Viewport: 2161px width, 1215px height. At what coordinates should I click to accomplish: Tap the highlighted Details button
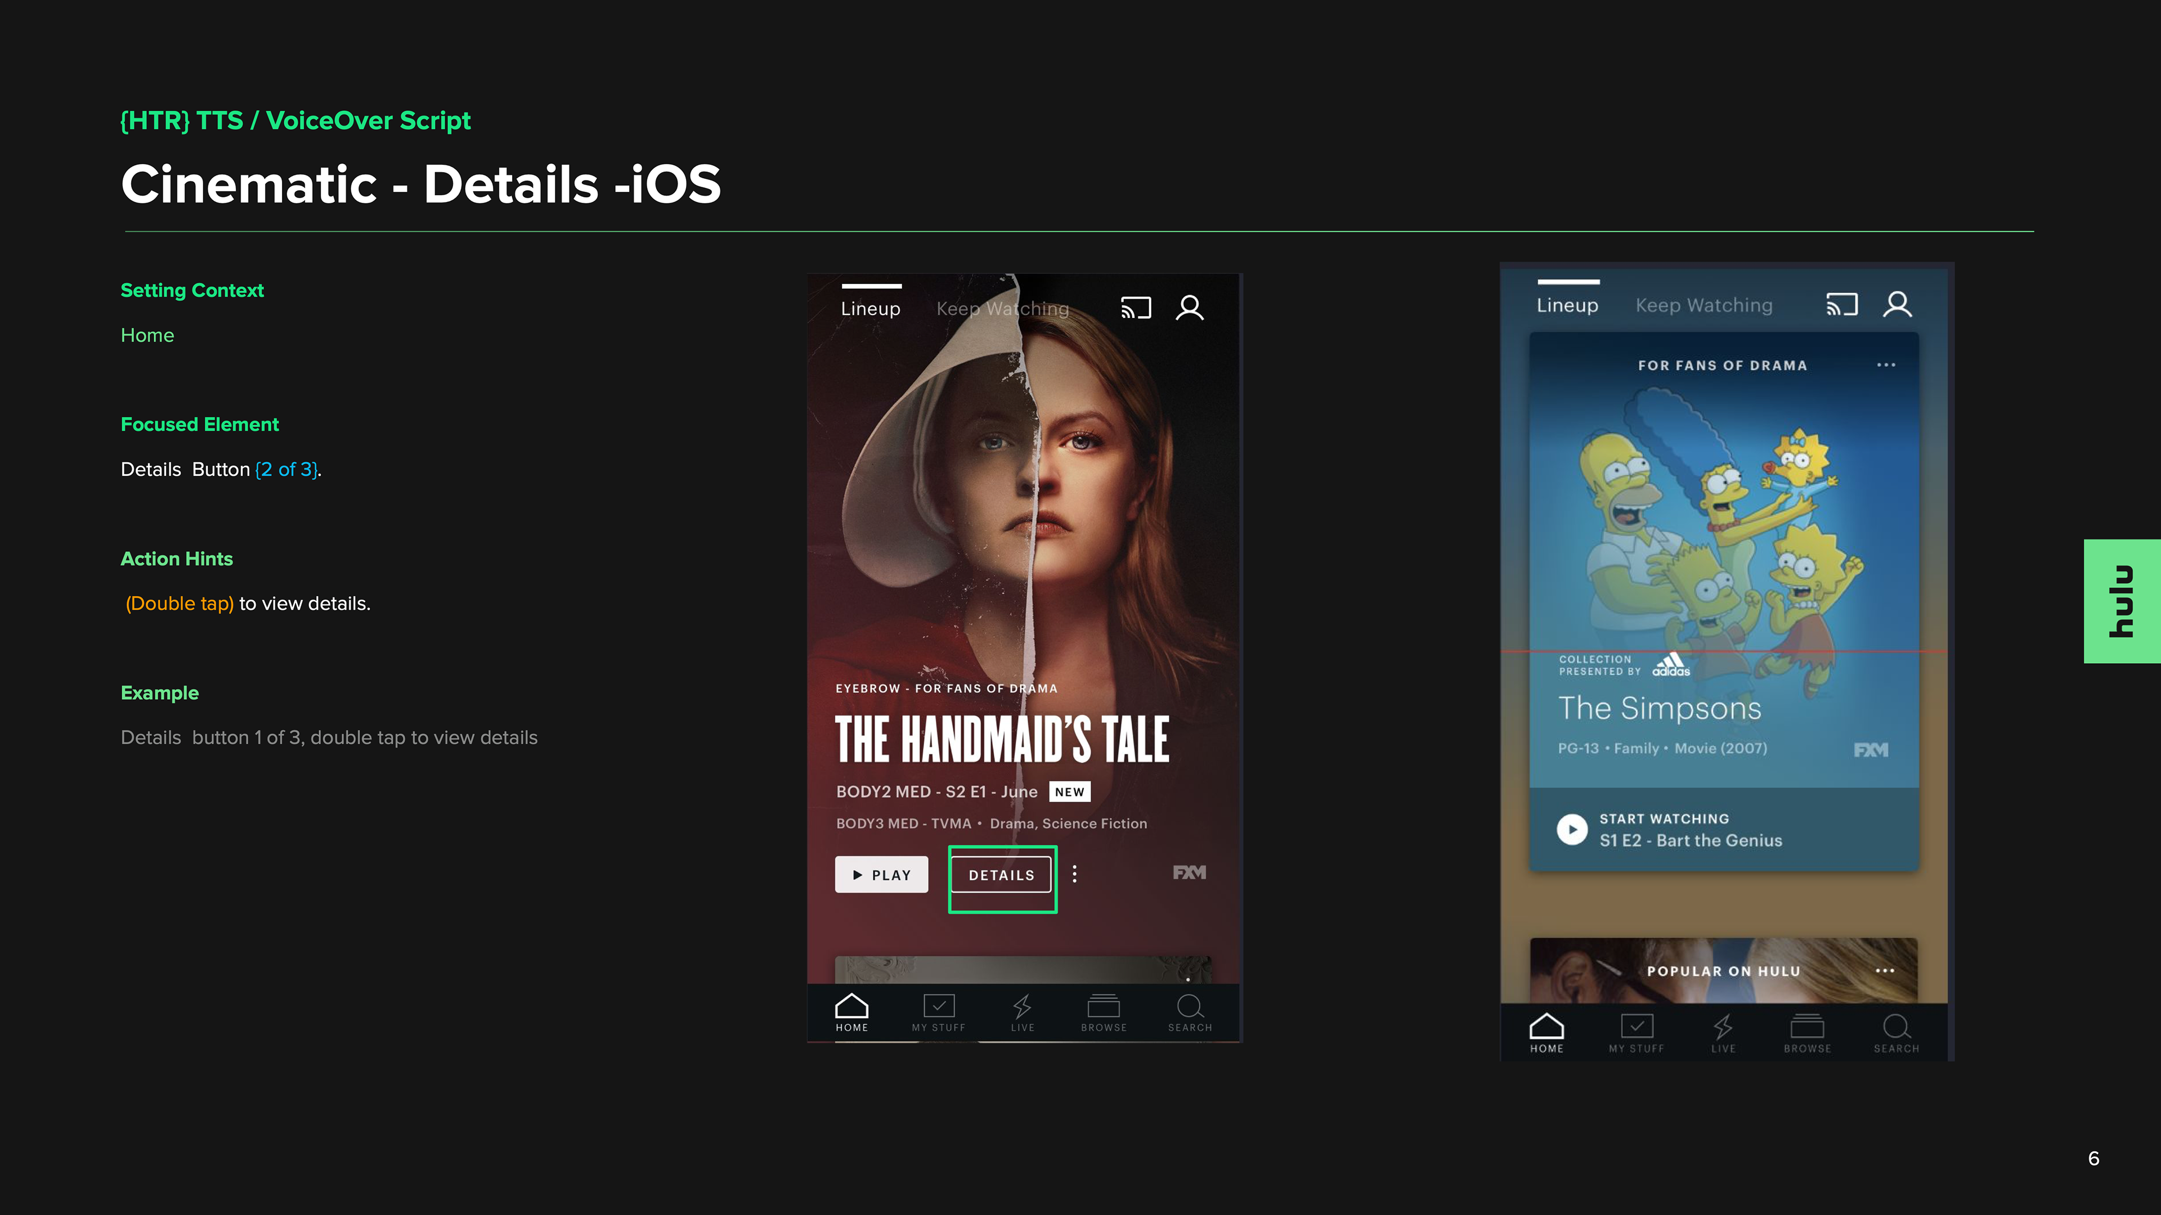pos(1002,875)
